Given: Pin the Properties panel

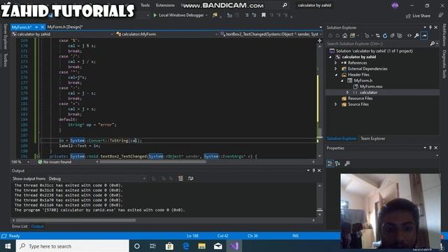Looking at the screenshot, I should pyautogui.click(x=430, y=148).
